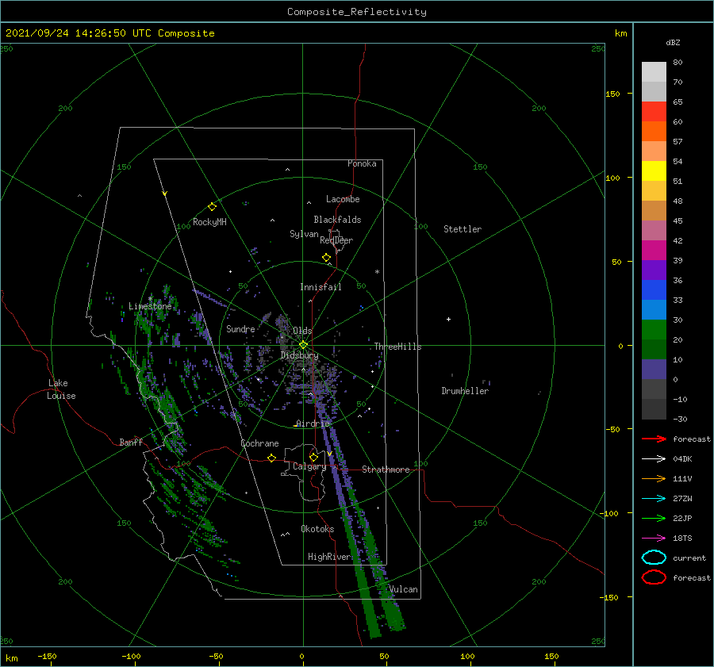Image resolution: width=714 pixels, height=667 pixels.
Task: Click the bright yellow 51–54 dBZ swatch
Action: (654, 171)
